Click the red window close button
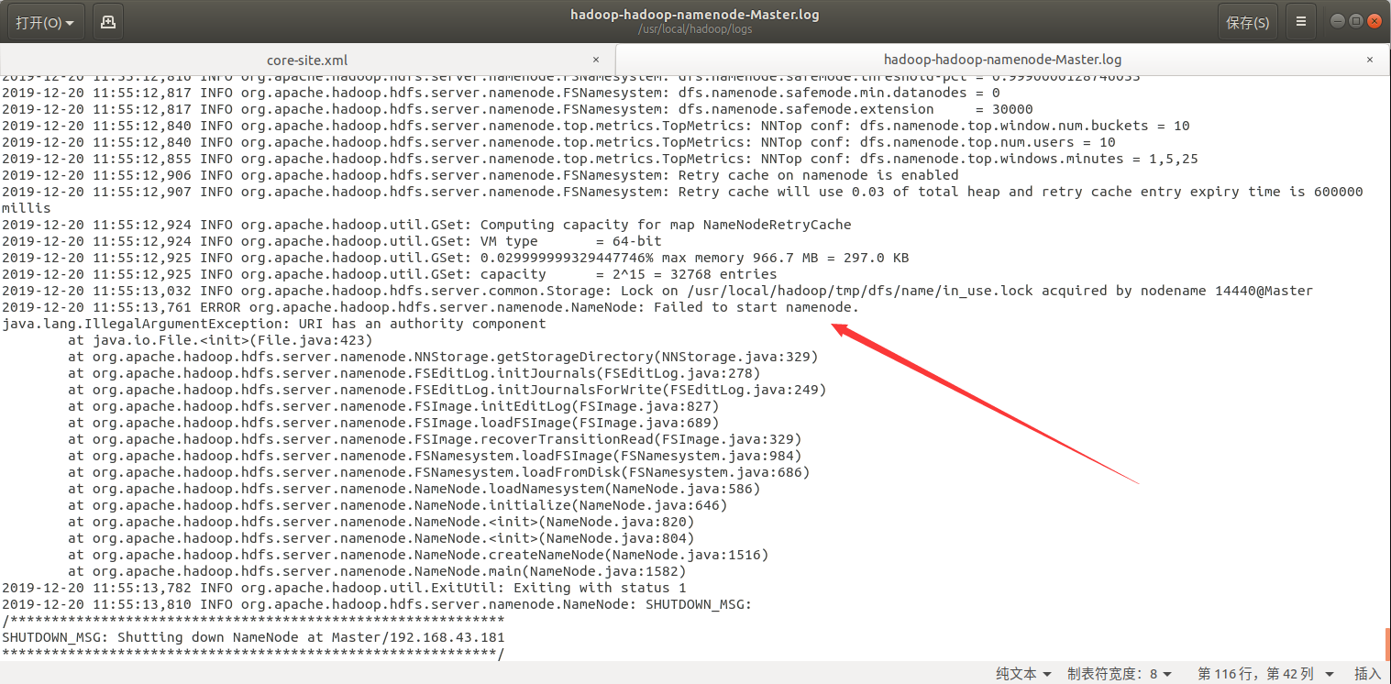The width and height of the screenshot is (1391, 684). click(1374, 20)
